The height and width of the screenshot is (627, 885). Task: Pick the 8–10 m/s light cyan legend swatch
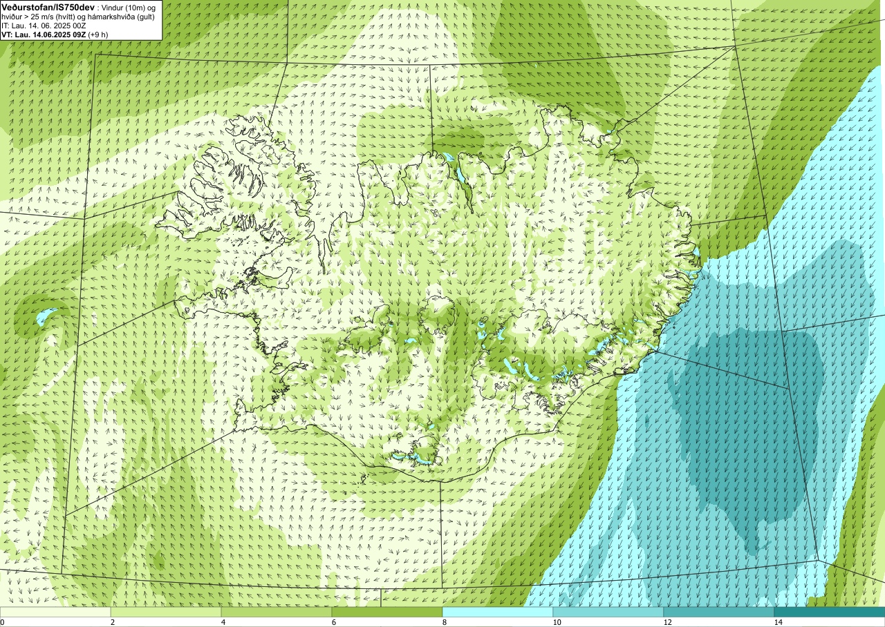click(x=498, y=612)
